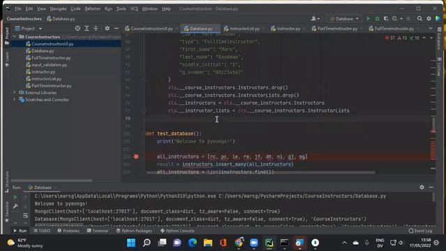Open Search Everywhere magnifier icon
Screen dimensions: 446x251
tap(420, 19)
